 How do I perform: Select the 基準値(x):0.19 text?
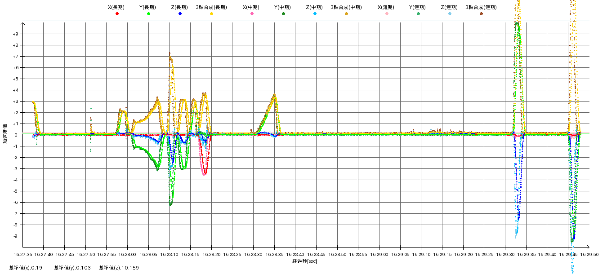[26, 268]
